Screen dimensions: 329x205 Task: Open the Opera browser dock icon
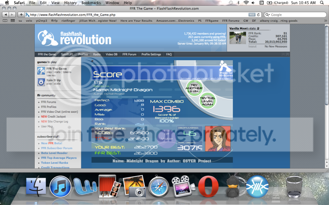[x=208, y=186]
